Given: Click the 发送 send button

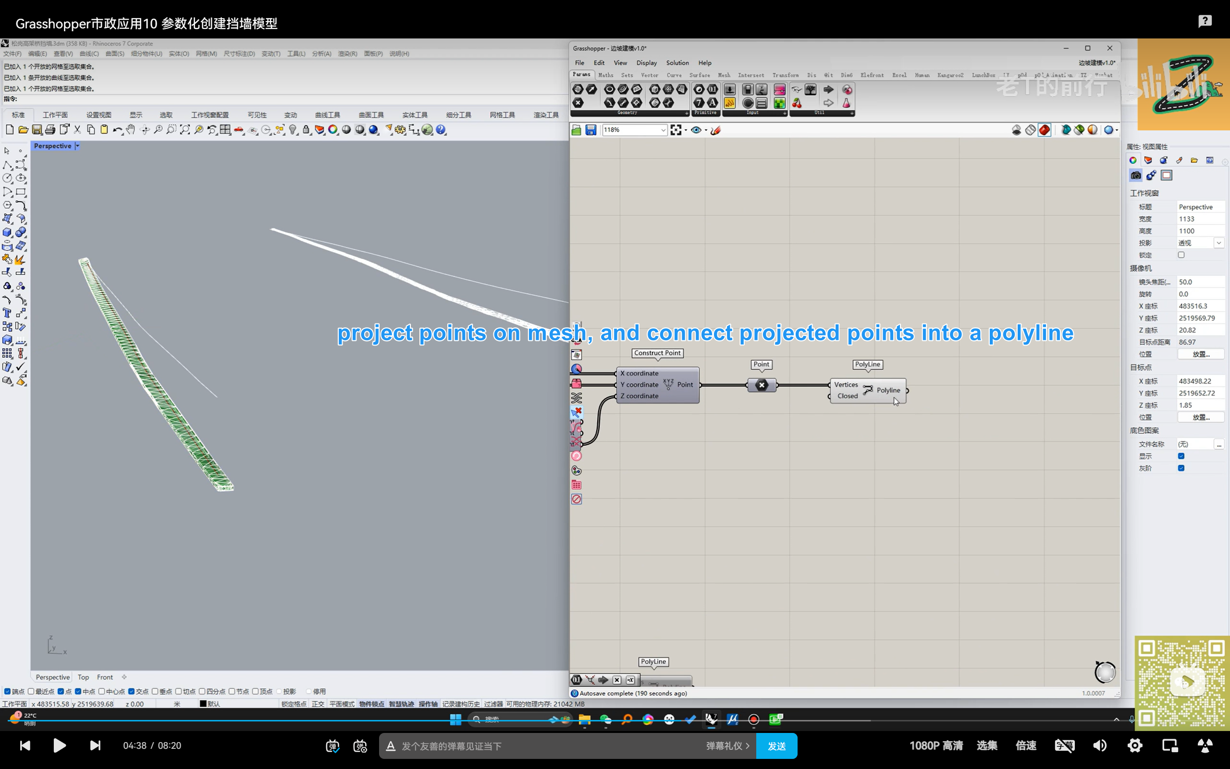Looking at the screenshot, I should 776,745.
